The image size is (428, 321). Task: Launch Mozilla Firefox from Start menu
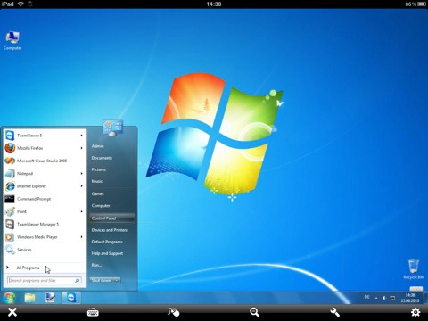(44, 148)
